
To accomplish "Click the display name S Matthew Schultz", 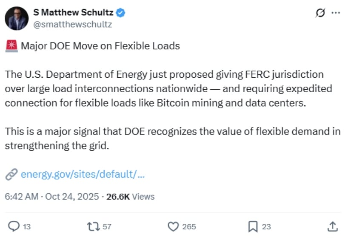I will (74, 13).
